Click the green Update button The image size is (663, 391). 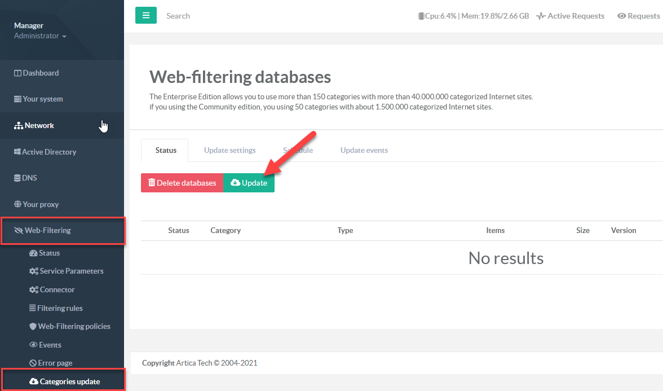click(x=249, y=183)
